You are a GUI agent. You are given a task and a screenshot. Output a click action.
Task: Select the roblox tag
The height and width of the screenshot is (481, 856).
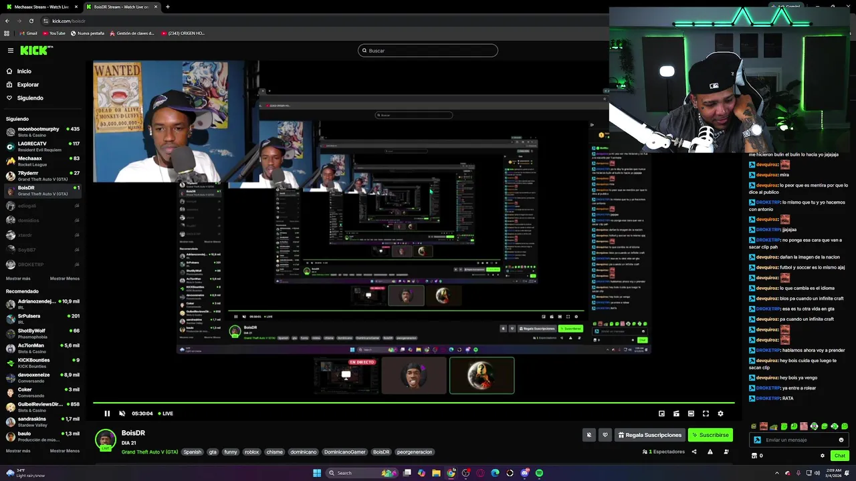(251, 452)
